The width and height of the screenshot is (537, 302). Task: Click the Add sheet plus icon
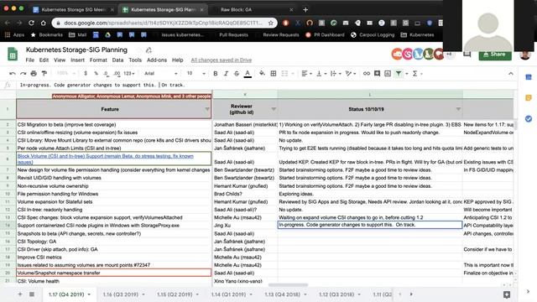point(20,294)
